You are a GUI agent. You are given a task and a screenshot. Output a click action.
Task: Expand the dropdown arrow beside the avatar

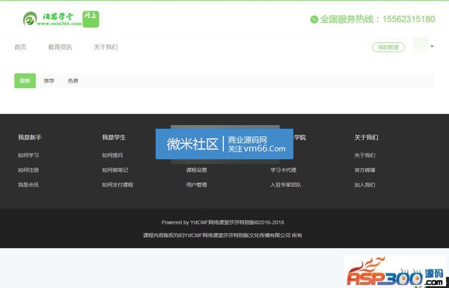point(432,46)
